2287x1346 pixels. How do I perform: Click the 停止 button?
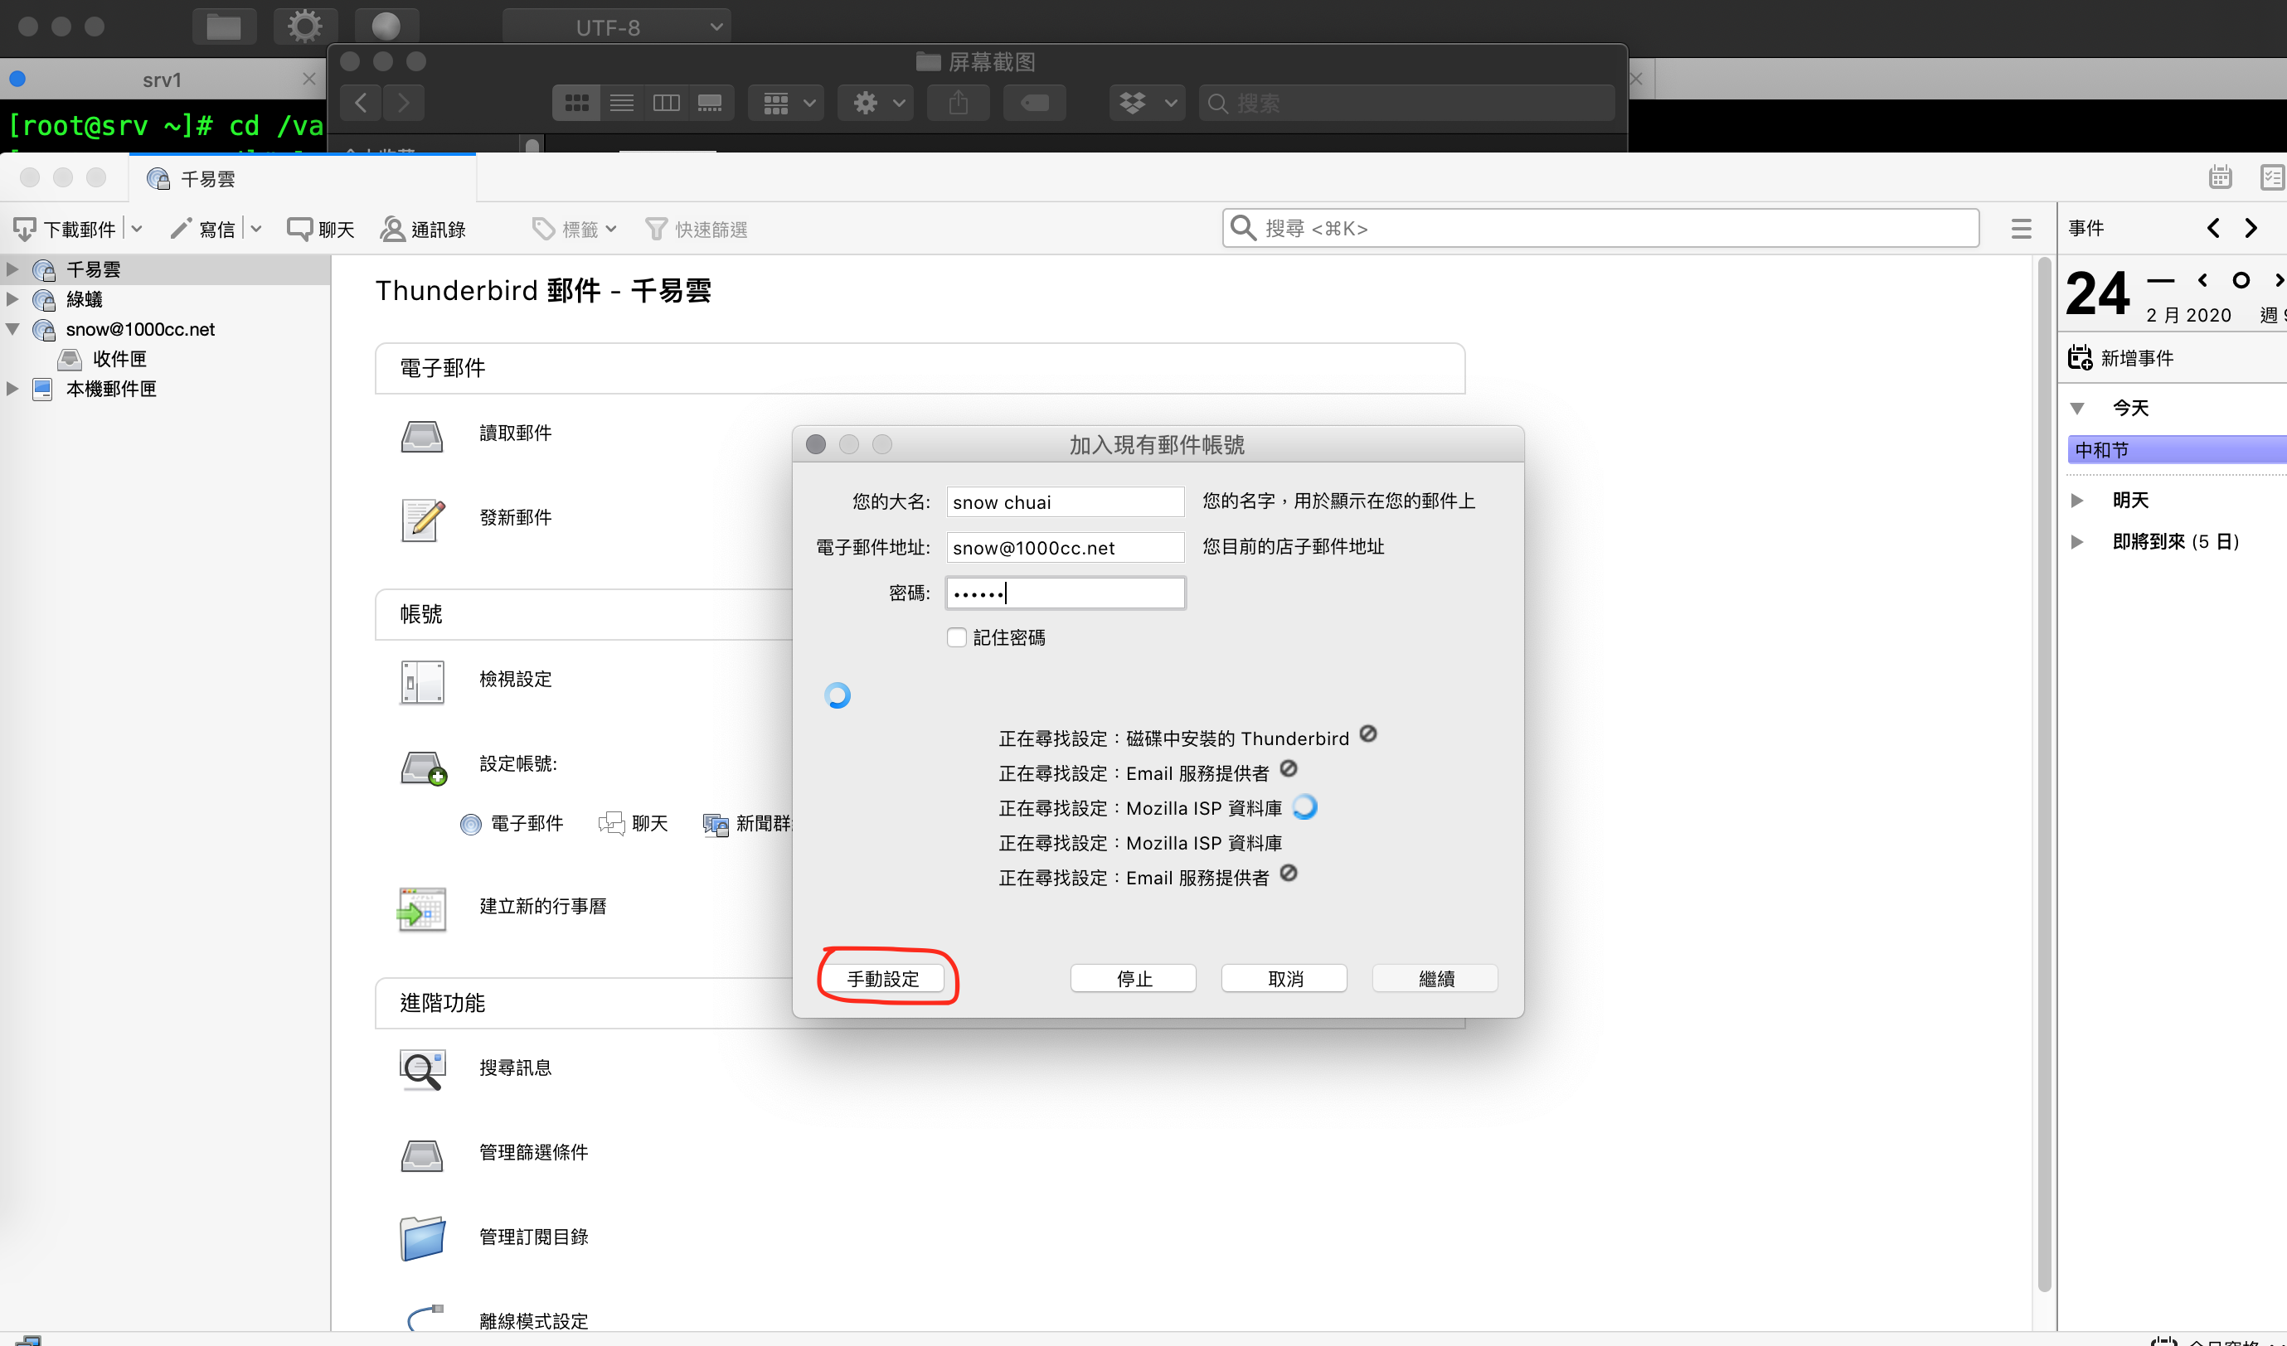1134,979
